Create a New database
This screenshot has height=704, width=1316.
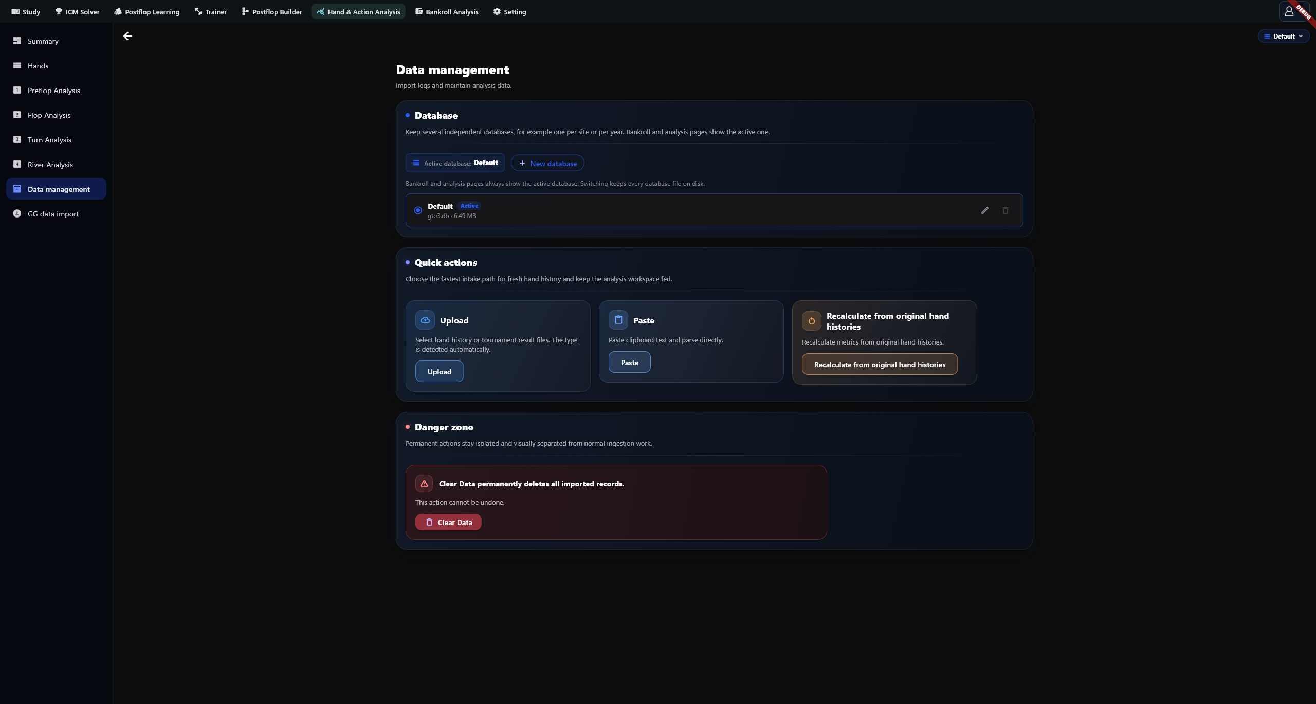(547, 163)
